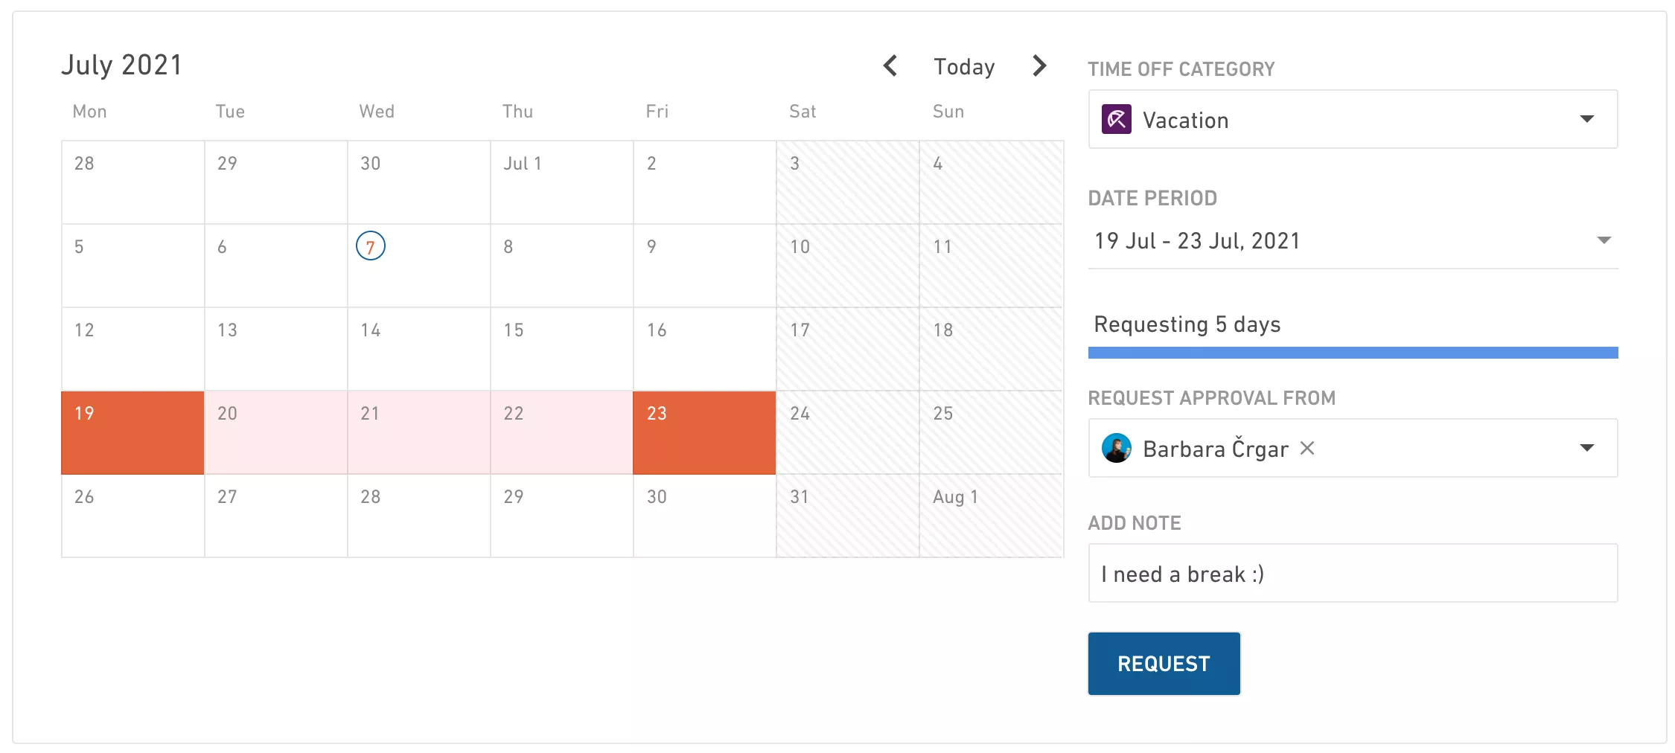Select Aug 1 calendar cell
Image resolution: width=1675 pixels, height=753 pixels.
click(x=991, y=516)
